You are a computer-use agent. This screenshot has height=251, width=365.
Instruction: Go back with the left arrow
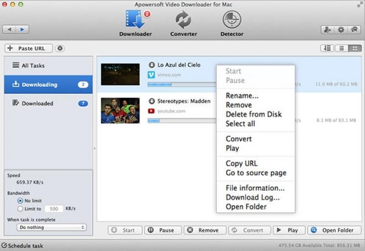[x=9, y=30]
